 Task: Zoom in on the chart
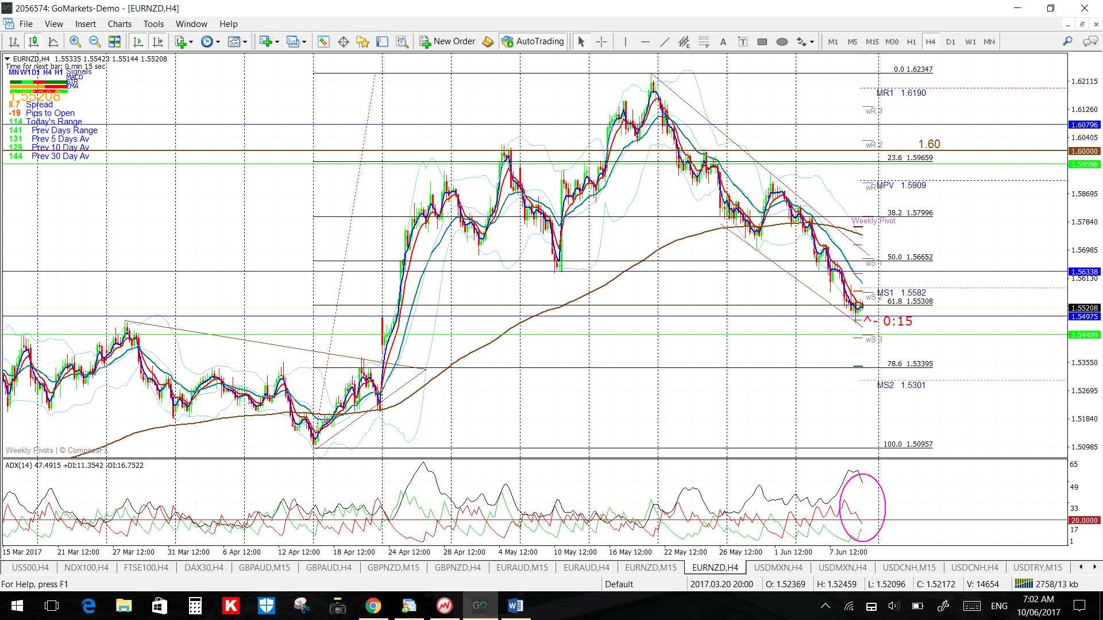75,41
